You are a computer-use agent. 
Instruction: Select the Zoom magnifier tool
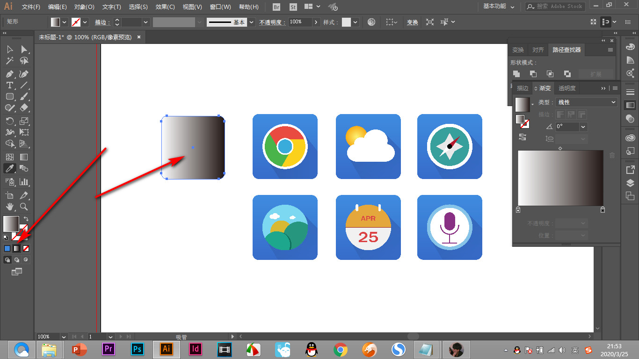(24, 207)
